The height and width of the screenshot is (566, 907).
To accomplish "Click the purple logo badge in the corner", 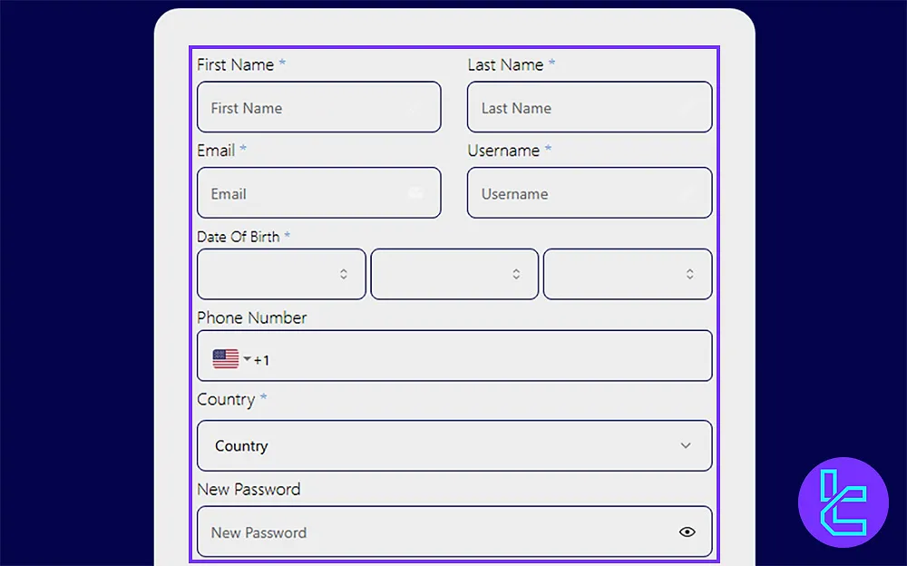I will 843,503.
